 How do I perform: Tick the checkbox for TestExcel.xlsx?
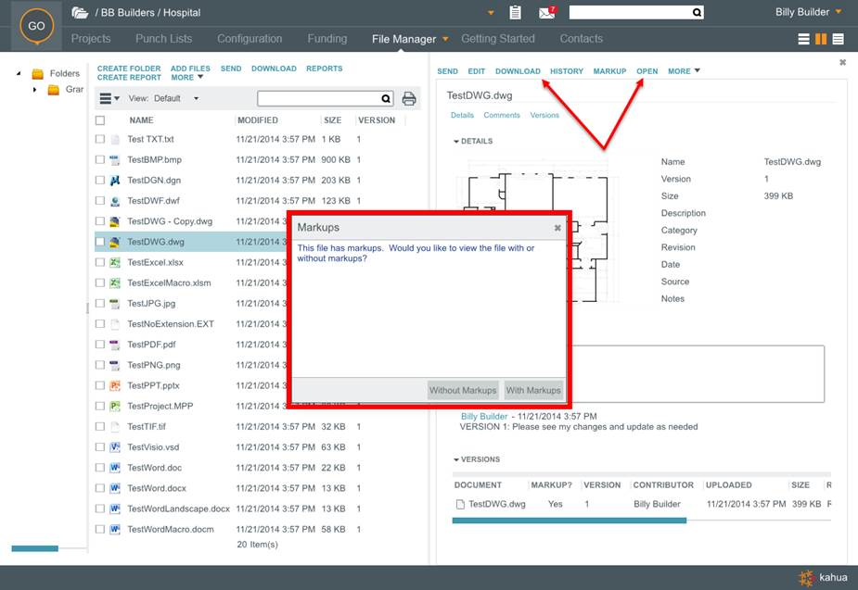pos(100,263)
